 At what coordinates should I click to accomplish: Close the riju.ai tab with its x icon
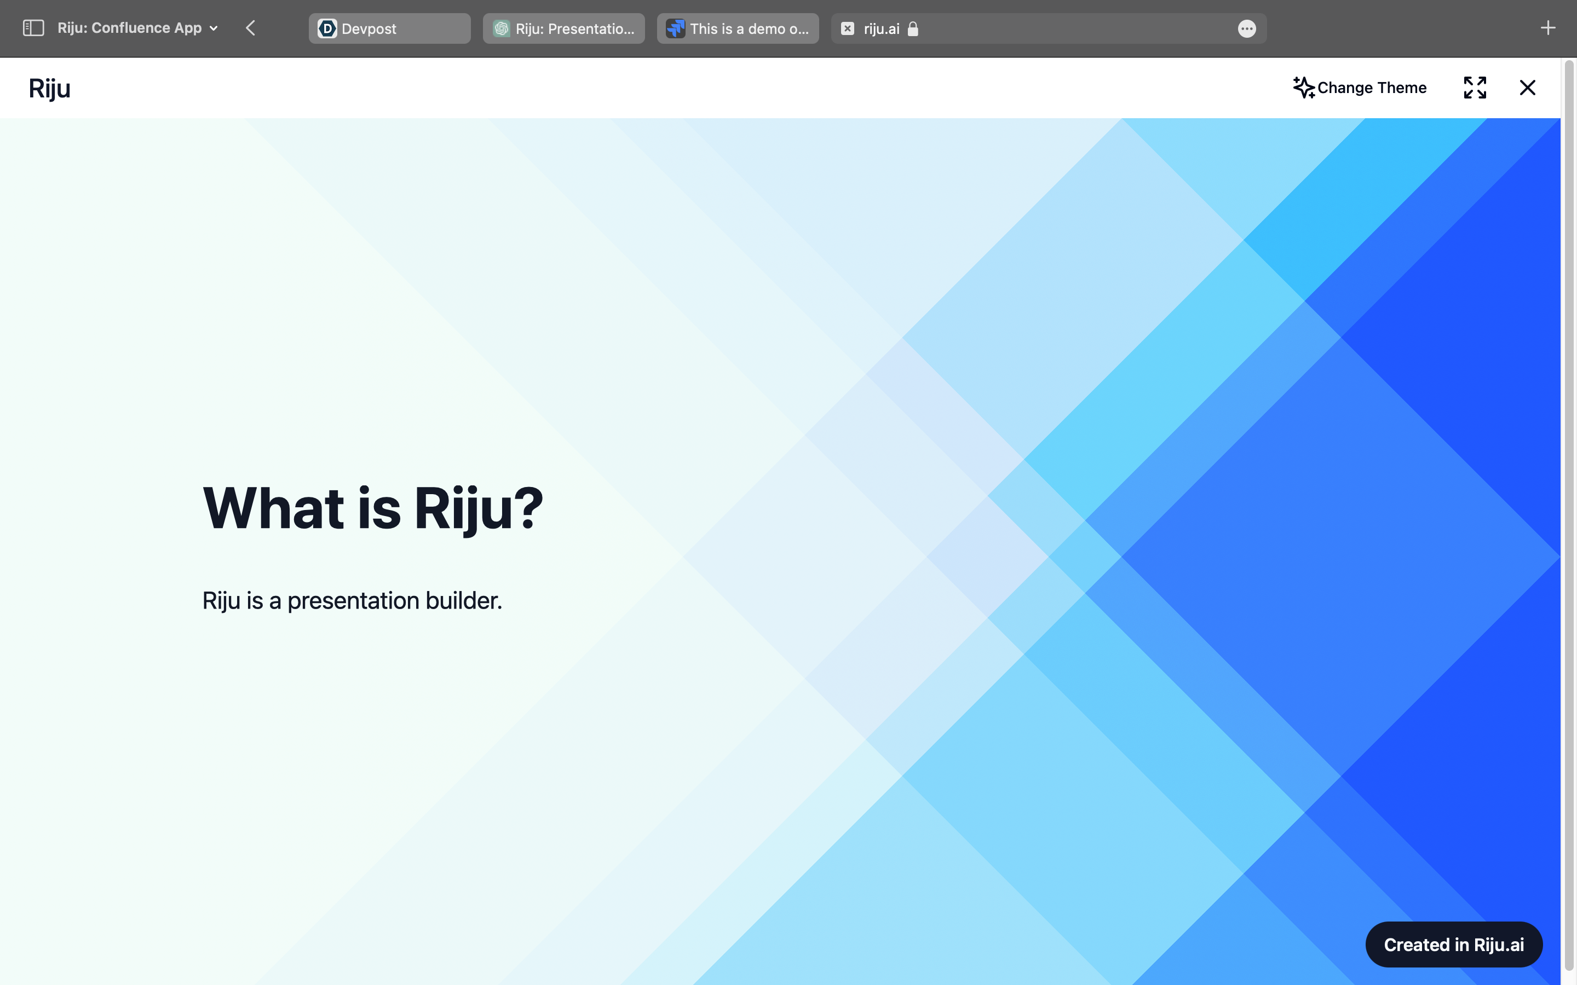pos(847,28)
